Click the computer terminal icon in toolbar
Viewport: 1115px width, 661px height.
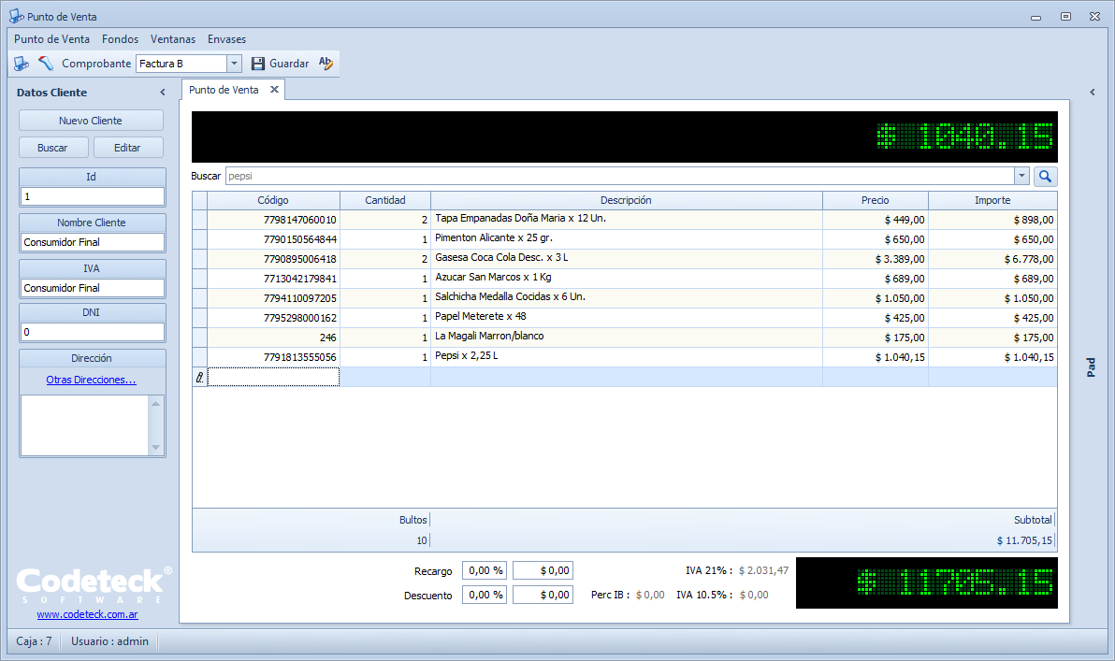coord(21,64)
